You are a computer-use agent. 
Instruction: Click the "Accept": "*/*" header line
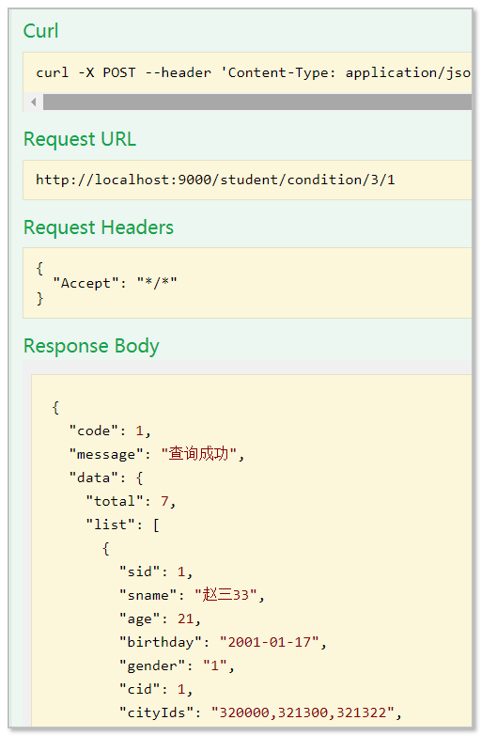click(x=115, y=283)
